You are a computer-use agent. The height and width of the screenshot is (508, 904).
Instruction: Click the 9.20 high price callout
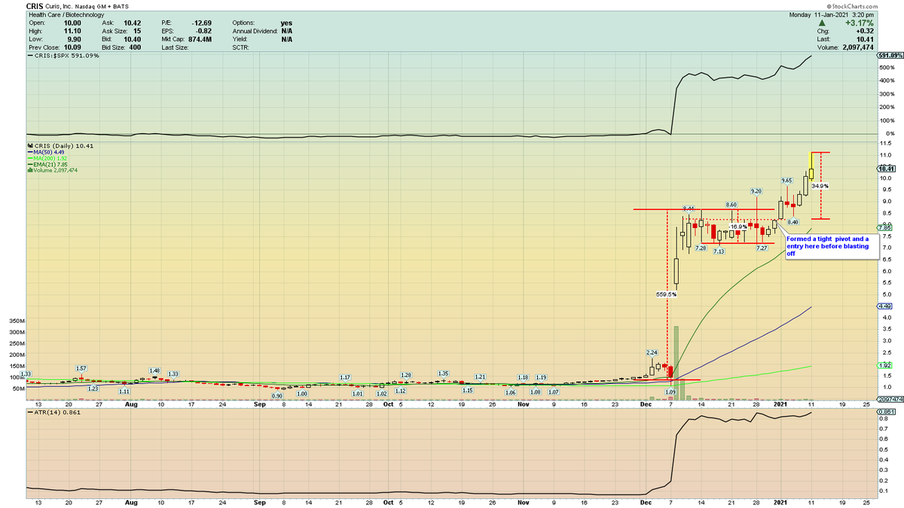coord(757,191)
